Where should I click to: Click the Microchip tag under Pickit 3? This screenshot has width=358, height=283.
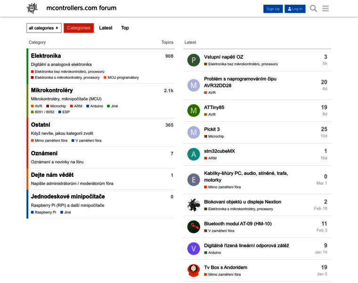(214, 136)
